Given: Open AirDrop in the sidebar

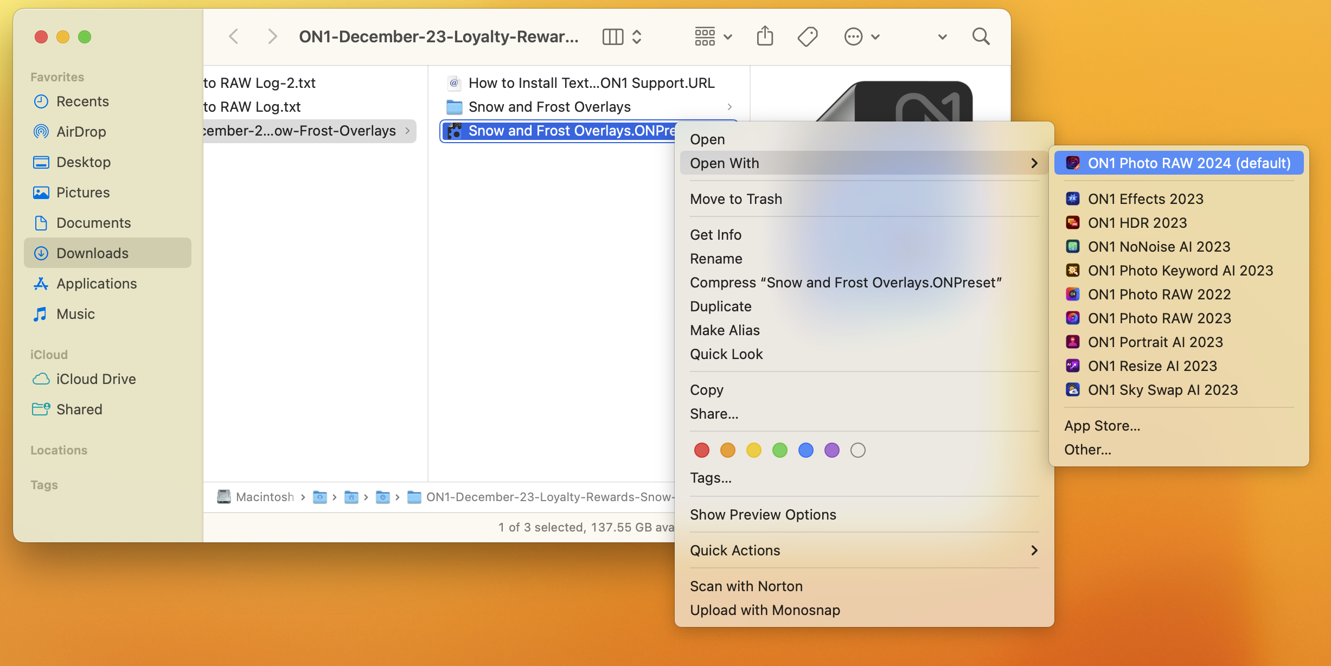Looking at the screenshot, I should [107, 132].
